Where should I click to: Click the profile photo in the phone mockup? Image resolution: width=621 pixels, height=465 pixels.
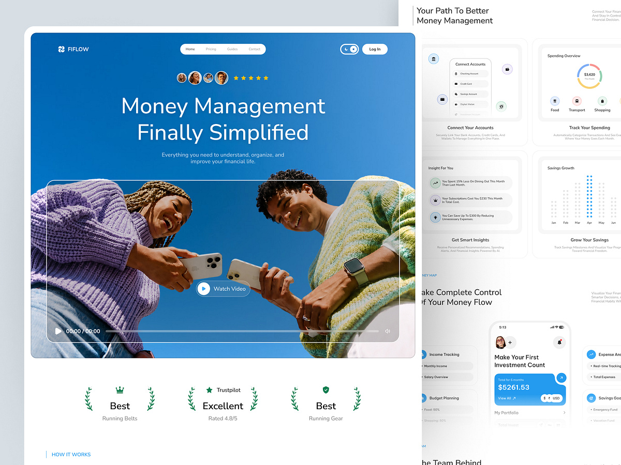[x=500, y=342]
